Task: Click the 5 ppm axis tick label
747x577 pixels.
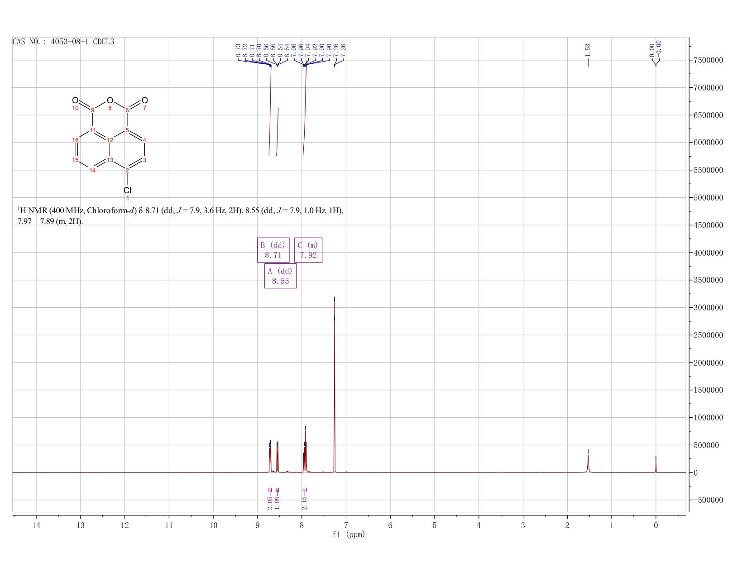Action: click(435, 525)
